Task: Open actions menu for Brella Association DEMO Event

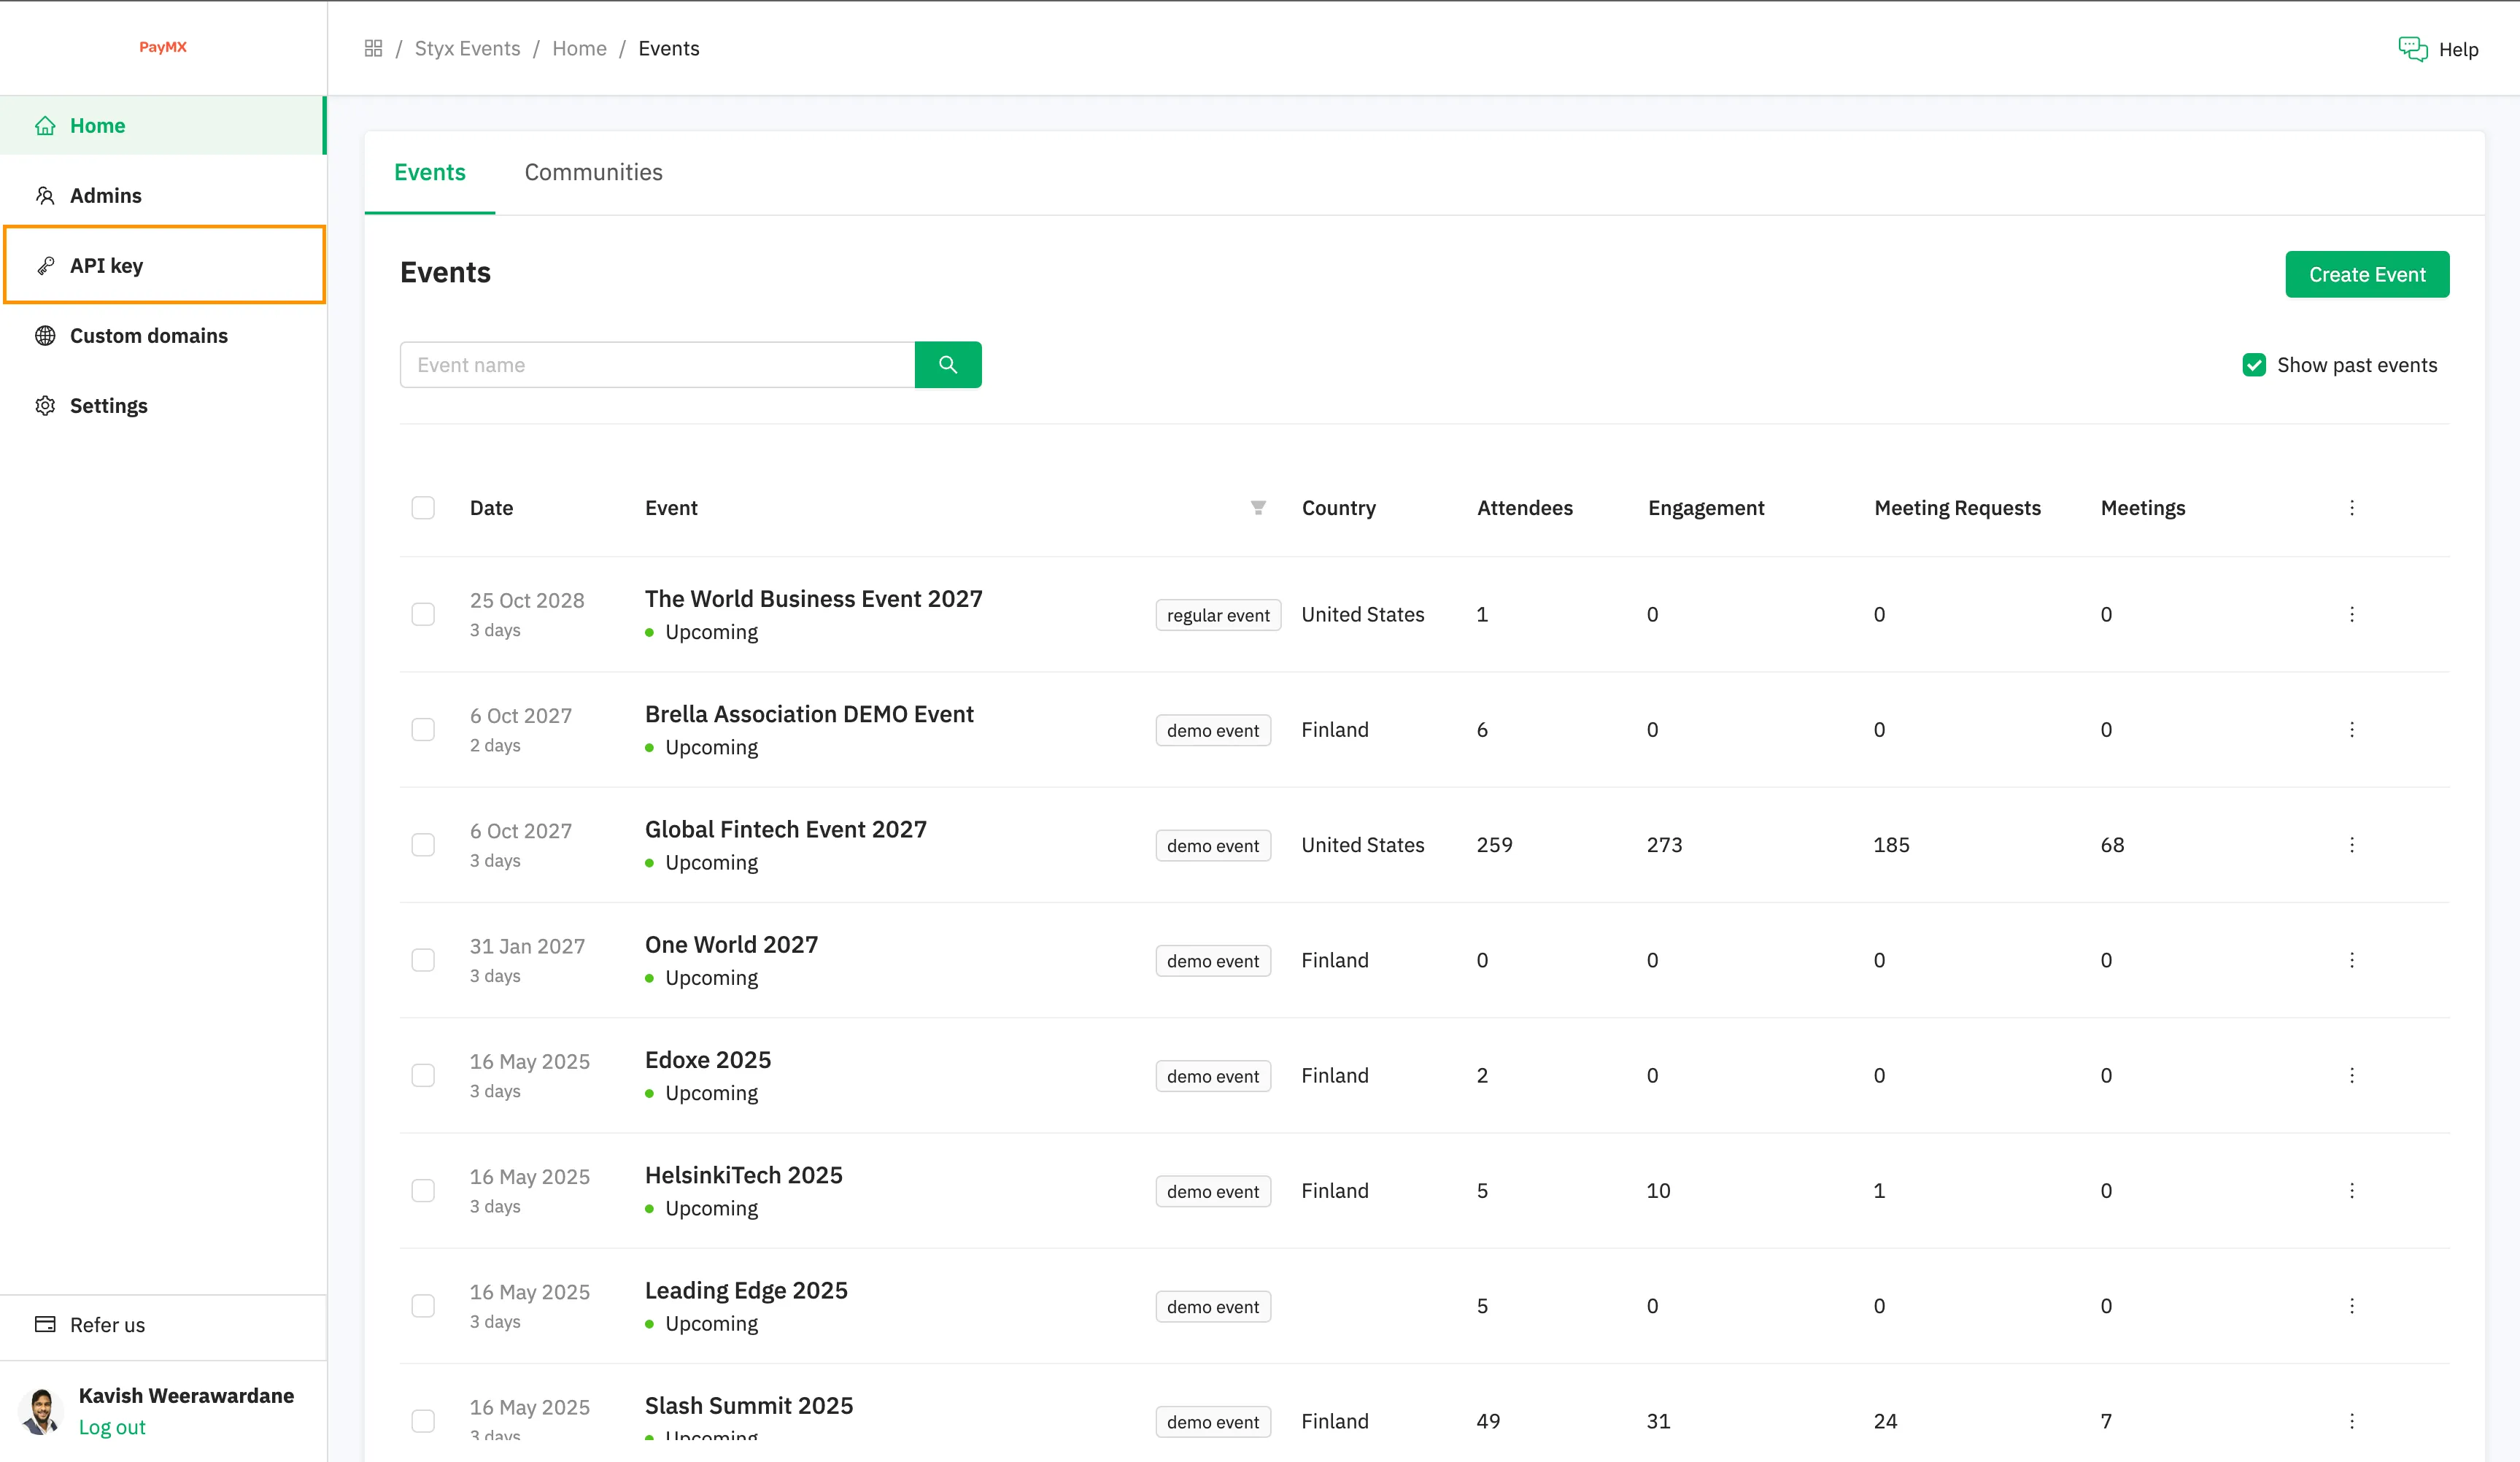Action: tap(2351, 730)
